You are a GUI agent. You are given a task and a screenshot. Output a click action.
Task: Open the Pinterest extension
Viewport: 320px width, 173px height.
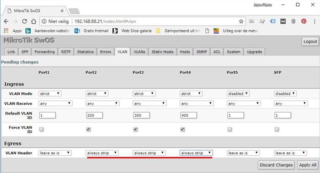[304, 21]
